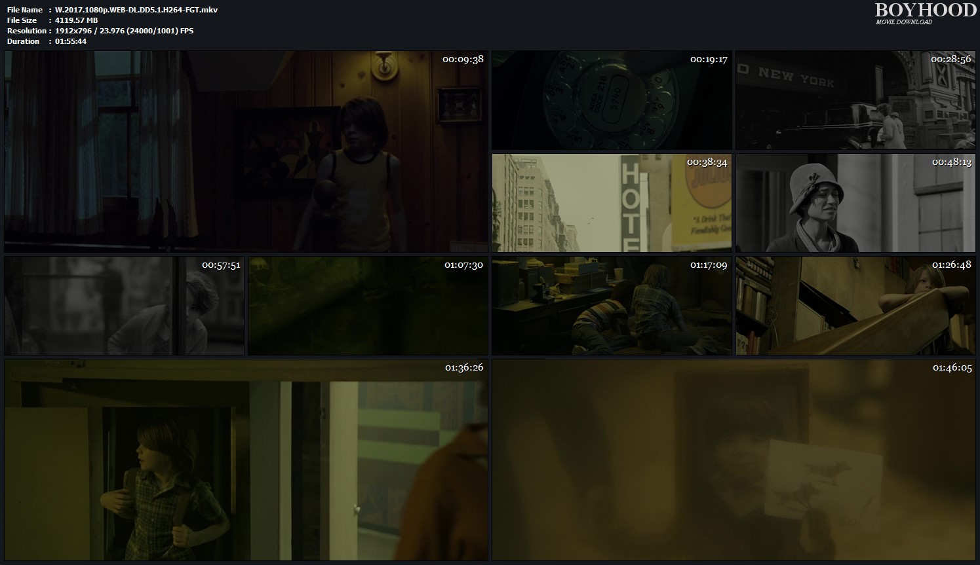The image size is (980, 565).
Task: Open the child leaning on railing thumbnail
Action: point(855,306)
